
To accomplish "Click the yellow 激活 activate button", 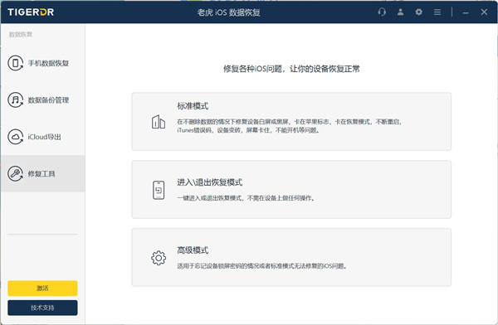I will [x=42, y=289].
